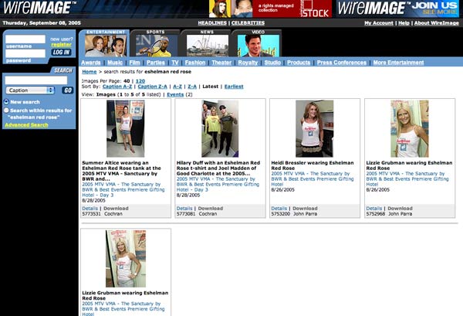
Task: Download image 5773531 by Cochran
Action: coord(116,209)
